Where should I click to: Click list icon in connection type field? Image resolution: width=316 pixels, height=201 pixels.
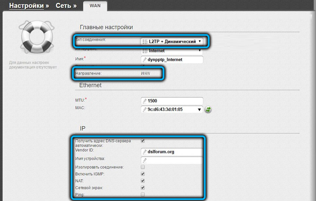(145, 42)
